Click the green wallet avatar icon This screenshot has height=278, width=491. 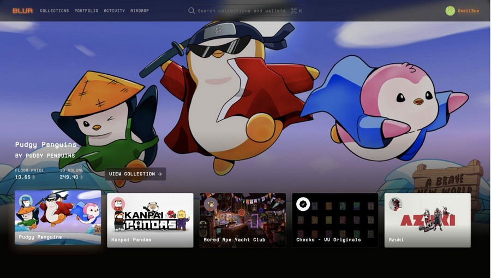(450, 11)
